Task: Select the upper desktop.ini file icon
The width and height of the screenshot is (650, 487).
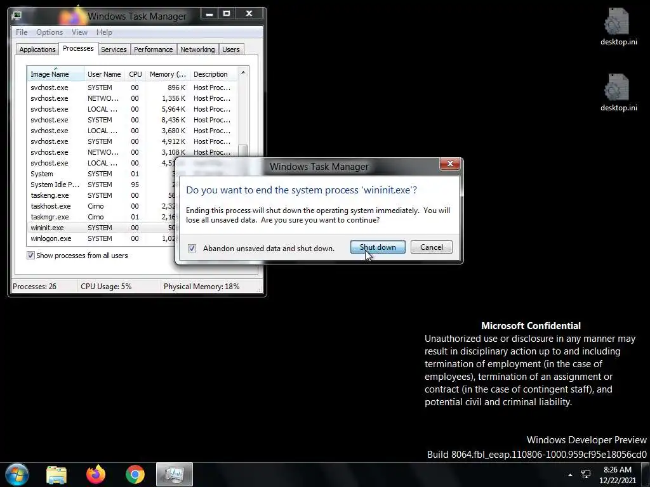Action: click(618, 27)
